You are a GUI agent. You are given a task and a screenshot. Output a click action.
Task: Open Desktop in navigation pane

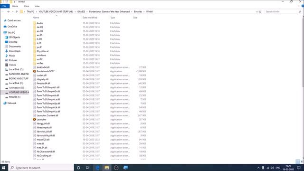(x=13, y=42)
